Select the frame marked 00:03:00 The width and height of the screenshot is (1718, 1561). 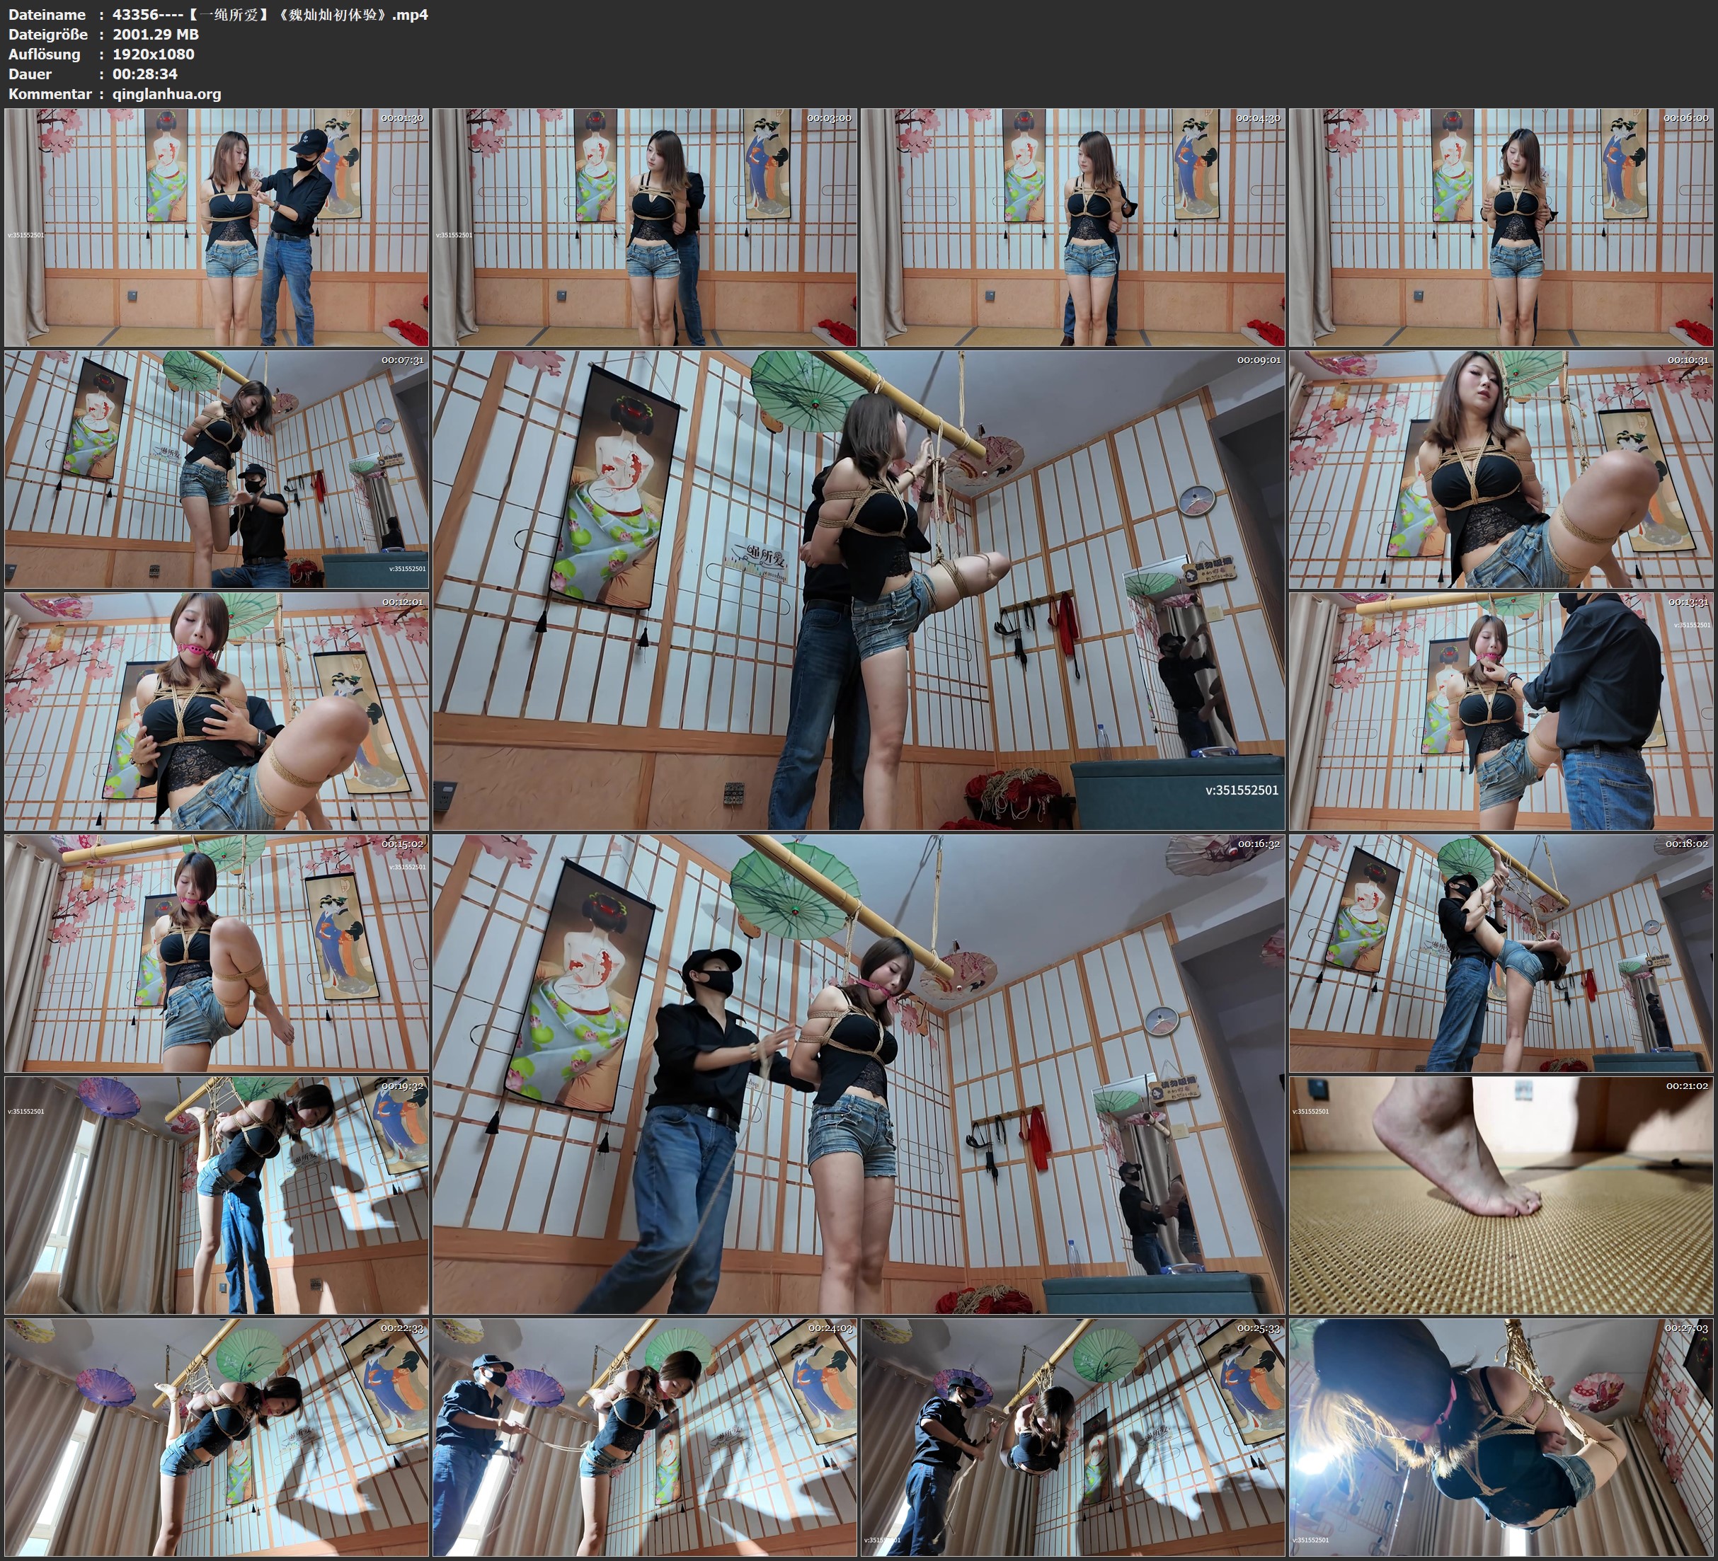point(644,228)
